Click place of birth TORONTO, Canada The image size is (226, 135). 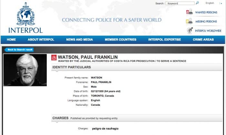click(102, 96)
